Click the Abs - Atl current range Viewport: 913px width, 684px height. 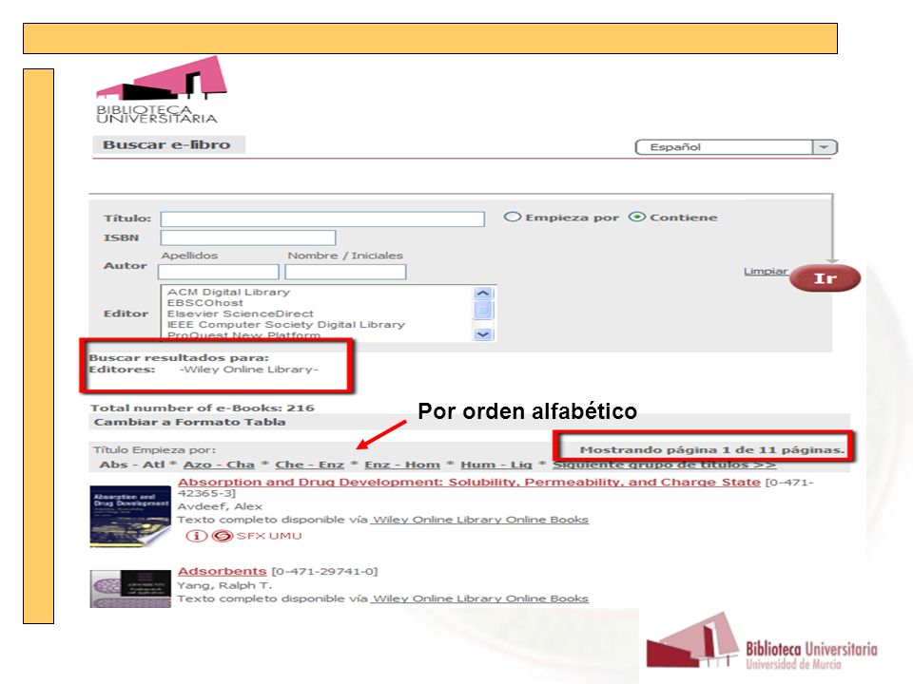click(x=132, y=465)
